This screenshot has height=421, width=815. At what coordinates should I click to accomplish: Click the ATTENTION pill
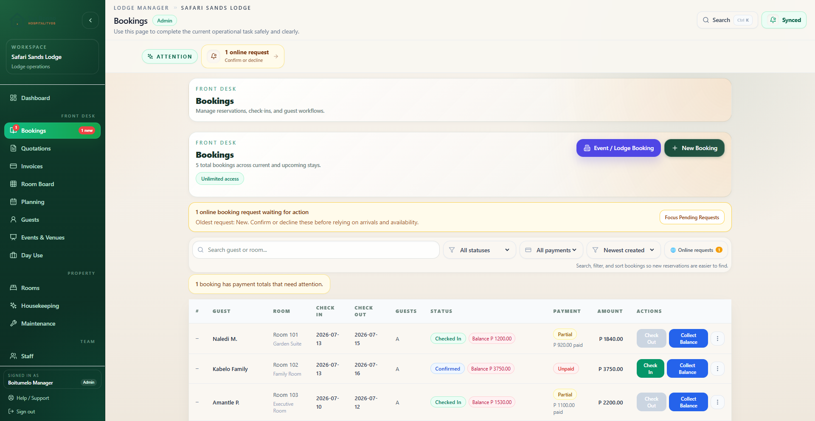pyautogui.click(x=170, y=56)
